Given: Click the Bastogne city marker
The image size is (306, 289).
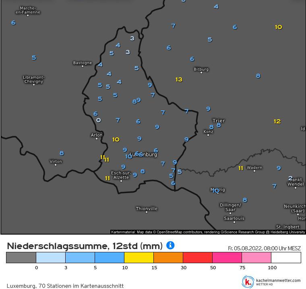Looking at the screenshot, I should coord(83,66).
